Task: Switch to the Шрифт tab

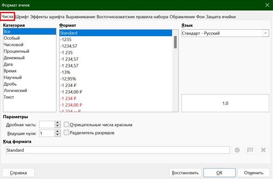Action: [22, 17]
